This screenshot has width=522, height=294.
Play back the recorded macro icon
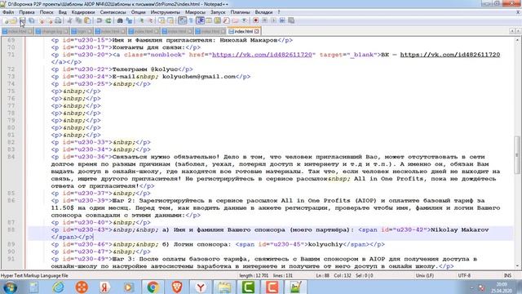point(274,20)
